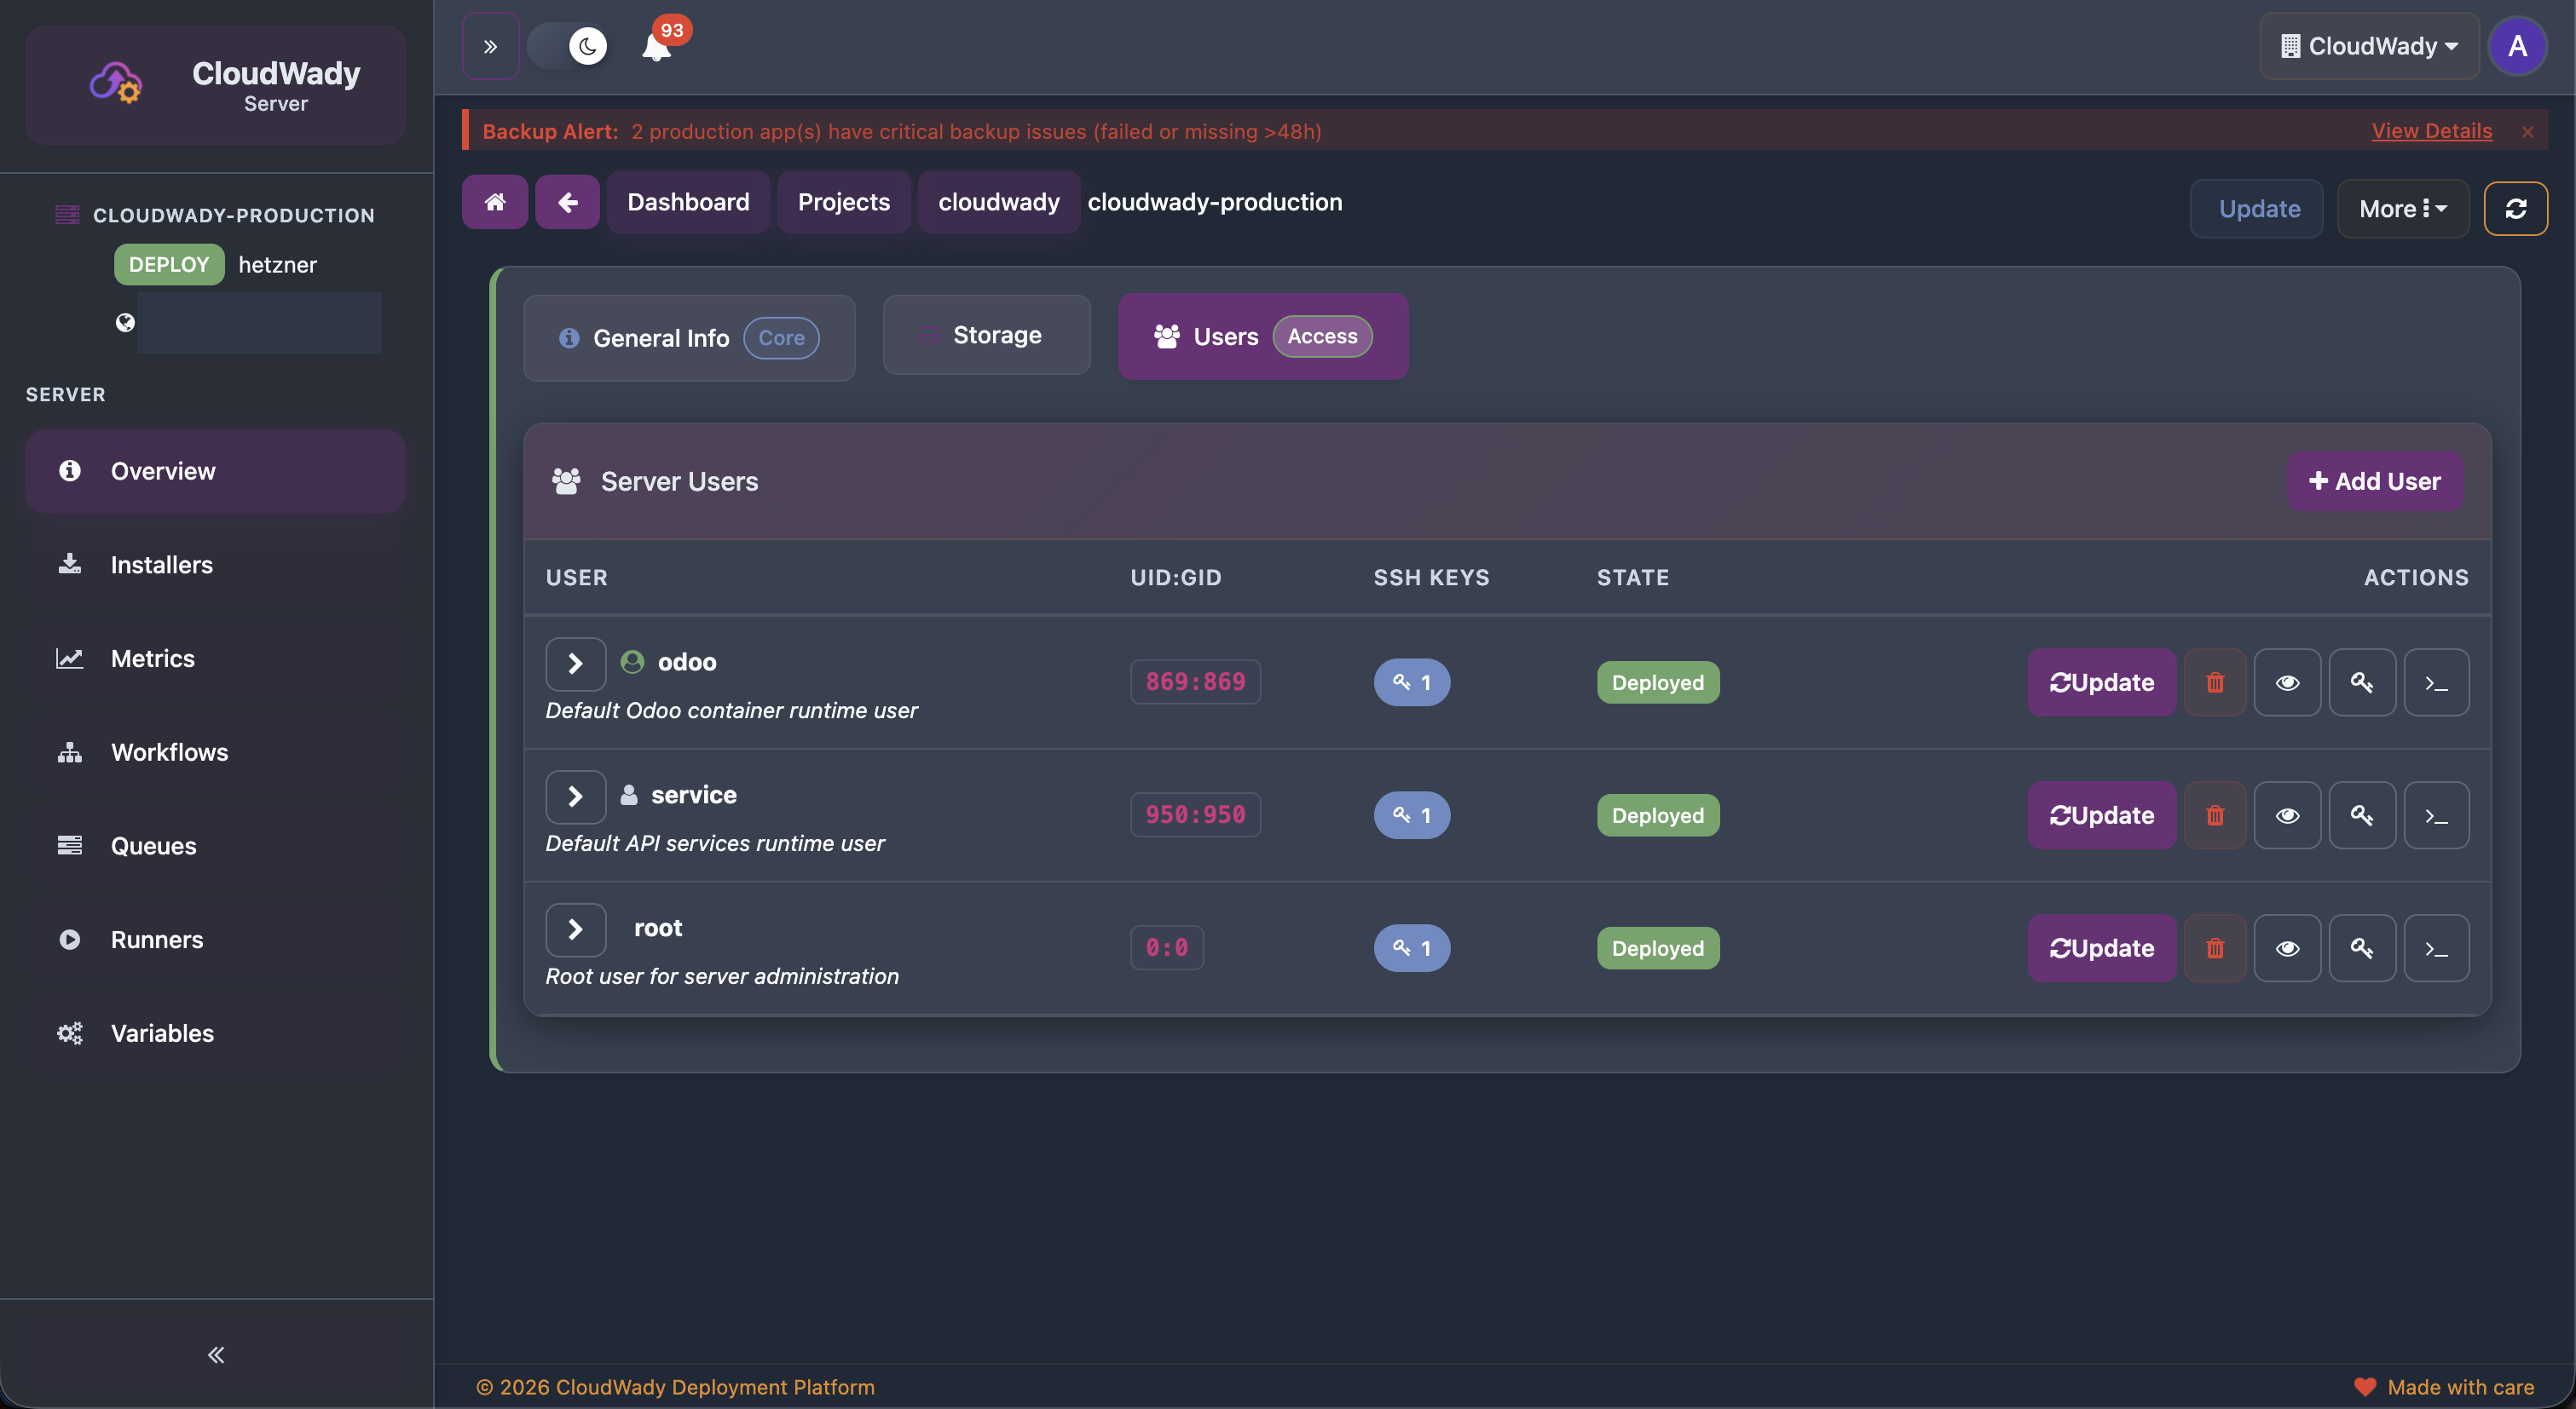Navigate home using the house icon
The image size is (2576, 1409).
pos(494,201)
